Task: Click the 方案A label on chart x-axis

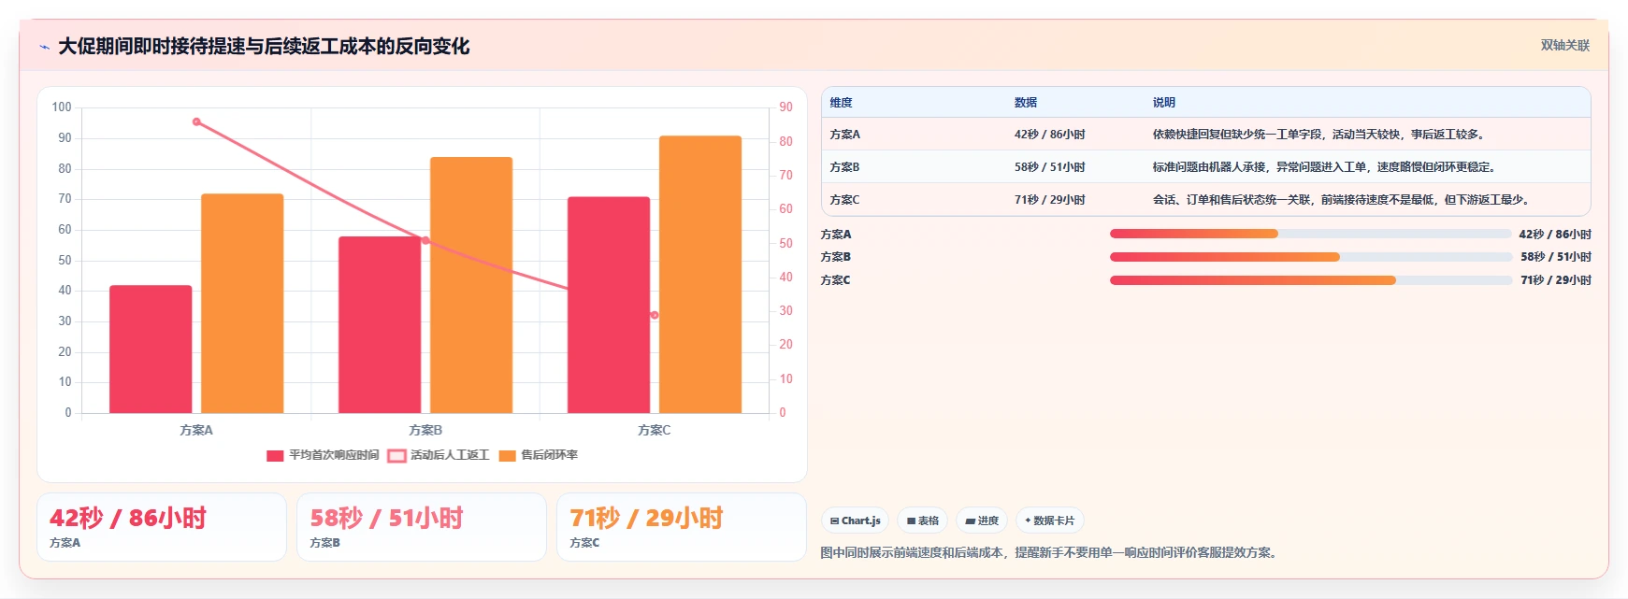Action: [x=196, y=430]
